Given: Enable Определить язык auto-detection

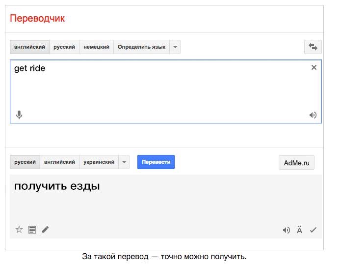Looking at the screenshot, I should coord(141,47).
